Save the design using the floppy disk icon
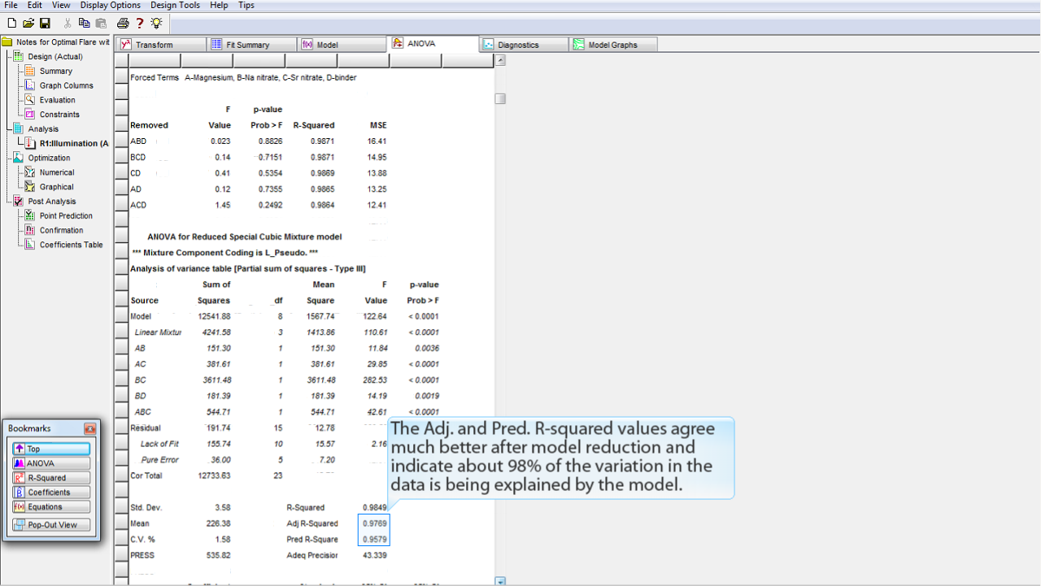 [x=45, y=24]
